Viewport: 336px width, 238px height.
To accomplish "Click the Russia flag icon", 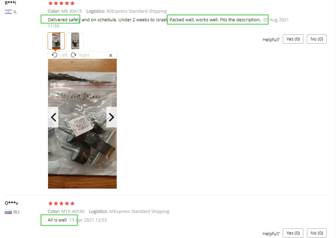I will click(8, 212).
